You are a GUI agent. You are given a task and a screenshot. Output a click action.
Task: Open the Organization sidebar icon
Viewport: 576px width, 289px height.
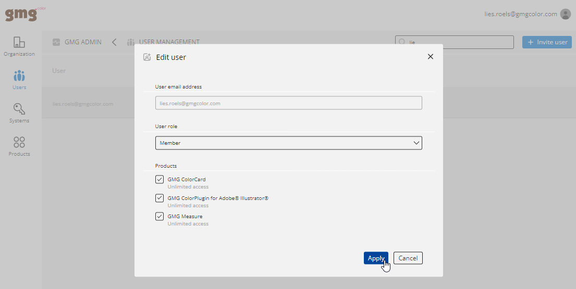click(19, 42)
